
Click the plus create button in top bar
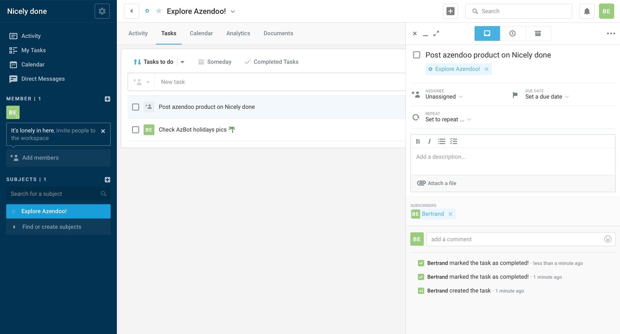[x=450, y=11]
